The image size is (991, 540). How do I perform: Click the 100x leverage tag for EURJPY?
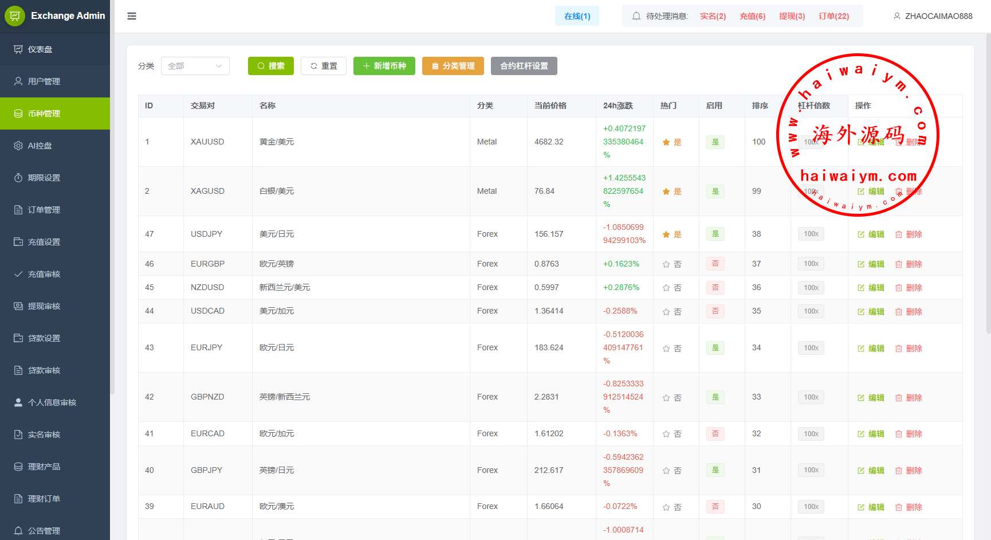(811, 348)
